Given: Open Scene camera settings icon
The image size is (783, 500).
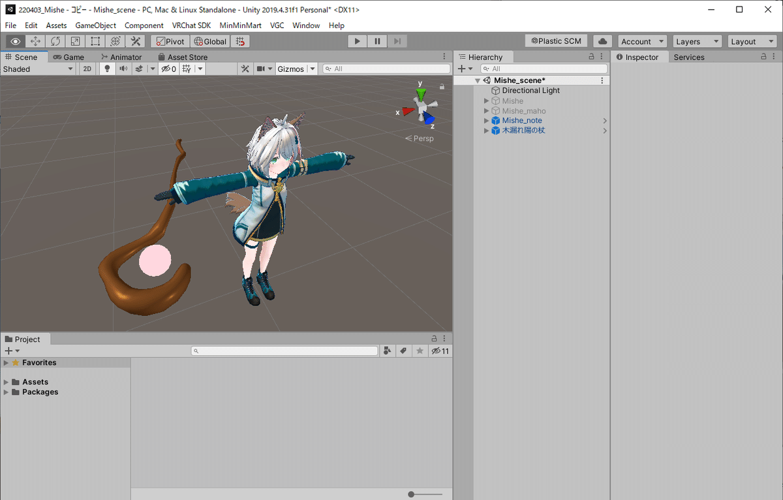Looking at the screenshot, I should 262,69.
